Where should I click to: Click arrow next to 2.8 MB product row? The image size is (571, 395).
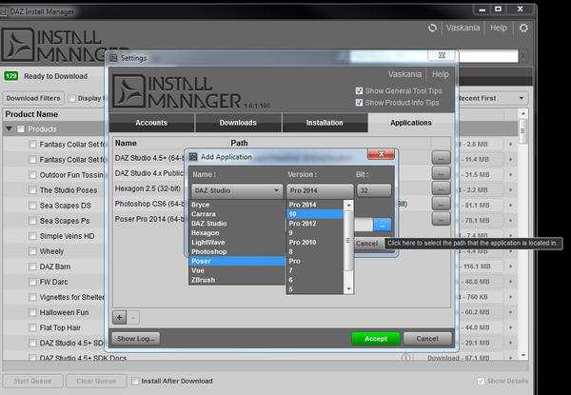click(x=511, y=145)
